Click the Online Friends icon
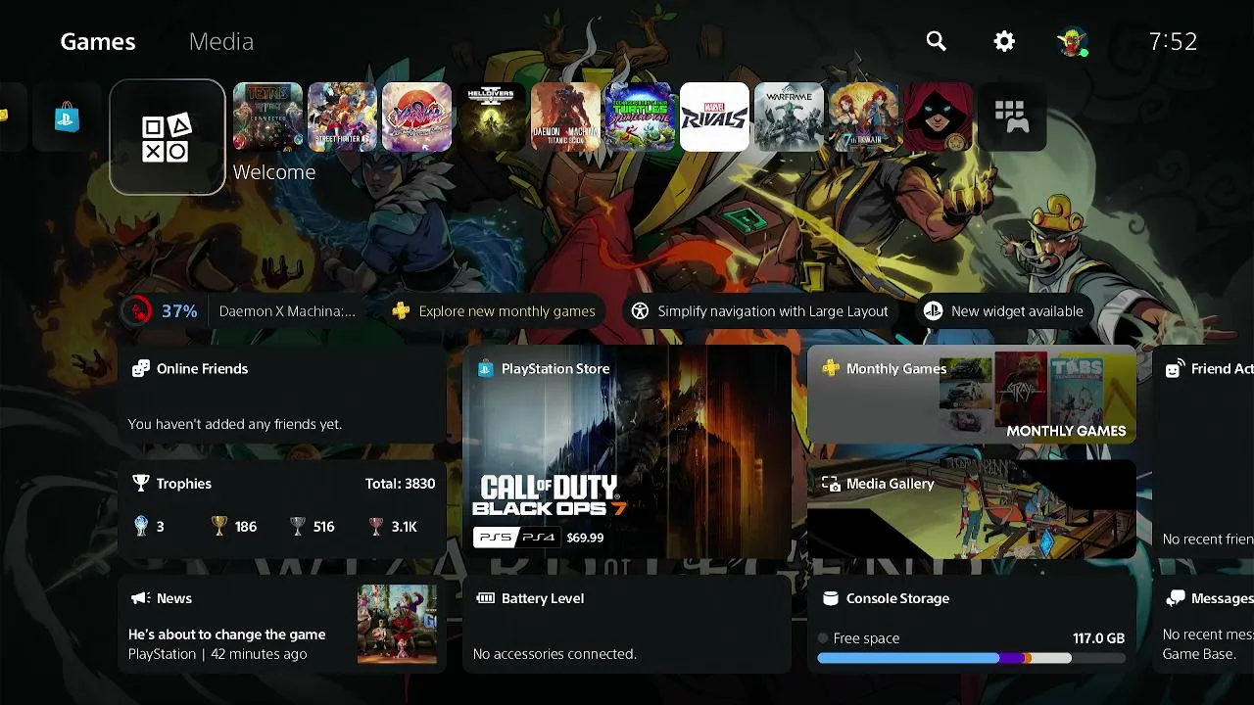 pyautogui.click(x=141, y=369)
